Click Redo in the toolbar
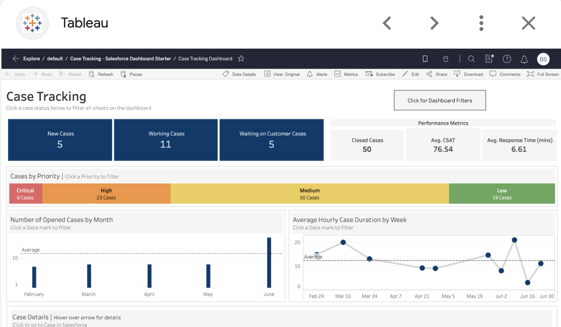561x327 pixels. (42, 74)
